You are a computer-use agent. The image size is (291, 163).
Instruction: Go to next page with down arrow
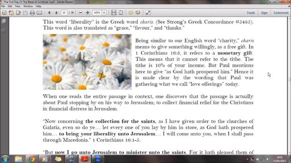(x=56, y=13)
